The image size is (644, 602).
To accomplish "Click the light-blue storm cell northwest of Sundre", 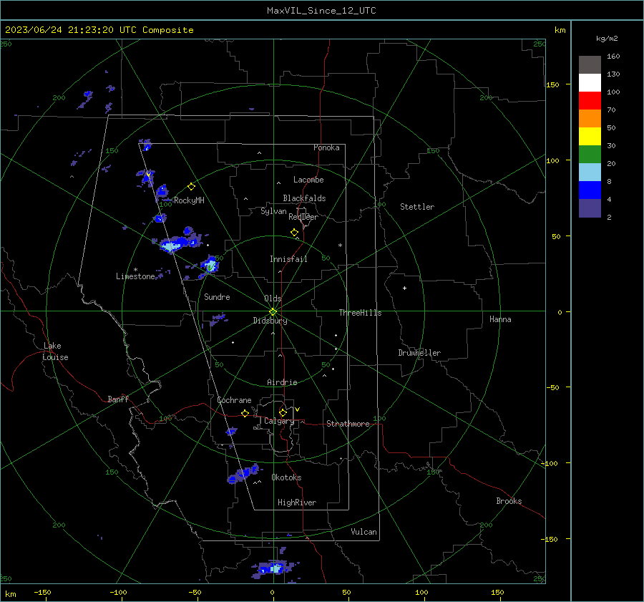I will pyautogui.click(x=210, y=265).
